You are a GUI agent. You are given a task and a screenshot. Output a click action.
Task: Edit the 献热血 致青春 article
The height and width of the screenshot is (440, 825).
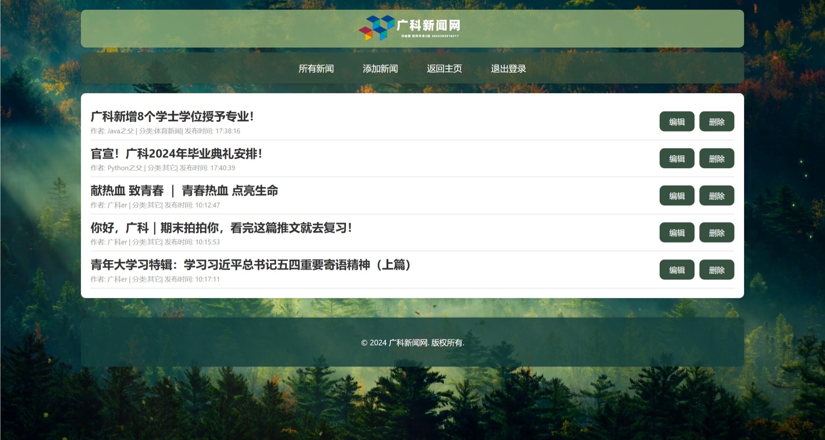tap(677, 196)
